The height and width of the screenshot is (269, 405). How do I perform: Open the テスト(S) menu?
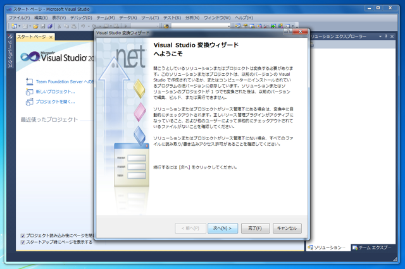tap(172, 18)
